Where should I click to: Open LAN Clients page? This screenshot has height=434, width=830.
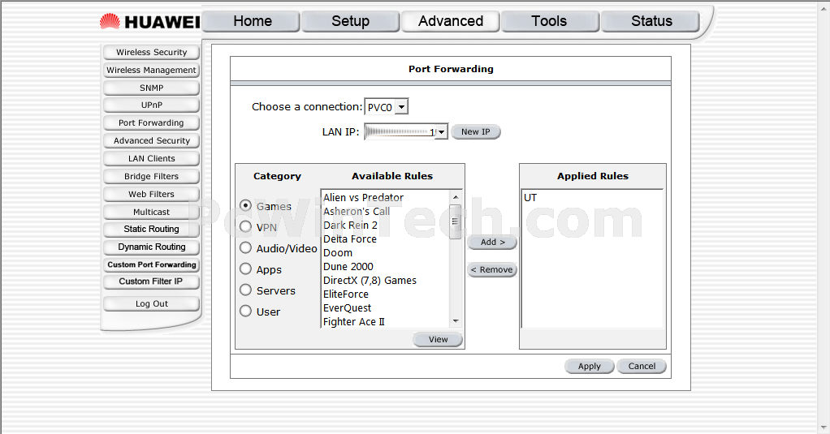tap(151, 158)
